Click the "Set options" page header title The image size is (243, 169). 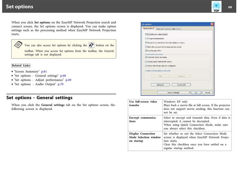[19, 6]
